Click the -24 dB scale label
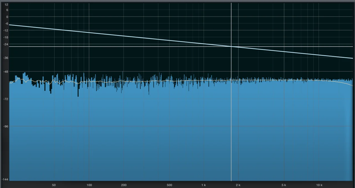Screen dimensions: 355x188 tap(6, 44)
